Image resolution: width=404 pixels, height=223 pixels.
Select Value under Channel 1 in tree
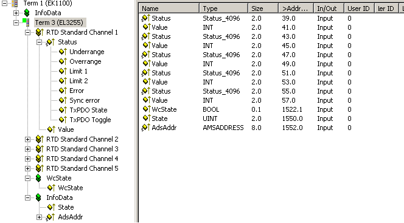click(66, 129)
